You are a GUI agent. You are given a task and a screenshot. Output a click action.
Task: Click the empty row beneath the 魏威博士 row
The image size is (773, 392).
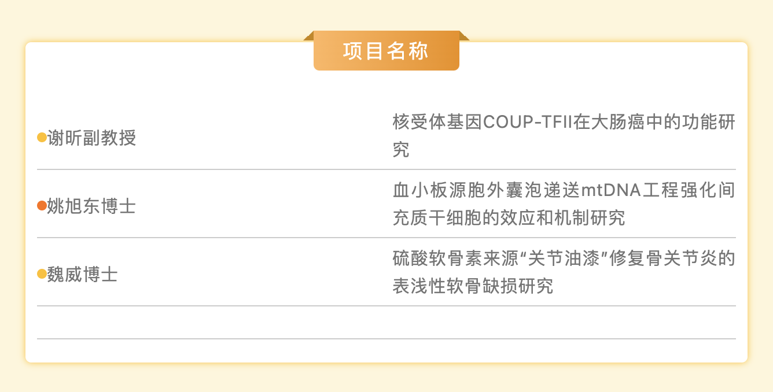click(386, 322)
